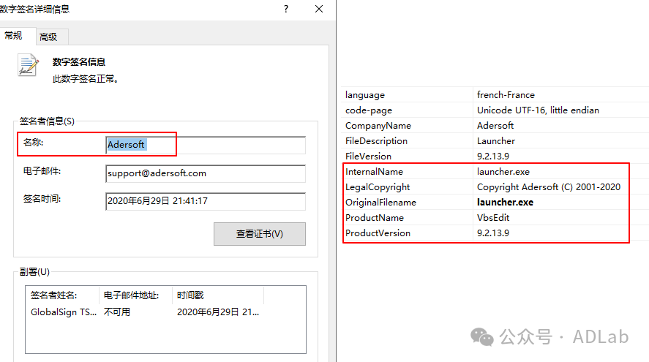
Task: Click the CompanyName Adersoft row
Action: point(486,126)
